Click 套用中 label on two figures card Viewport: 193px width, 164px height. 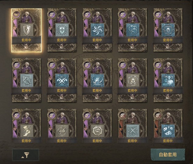point(168,91)
